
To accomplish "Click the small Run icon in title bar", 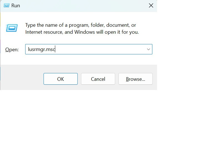I will (x=6, y=6).
